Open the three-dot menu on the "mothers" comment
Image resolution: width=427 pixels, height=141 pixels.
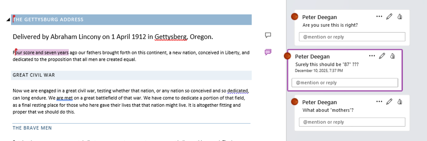coord(379,102)
